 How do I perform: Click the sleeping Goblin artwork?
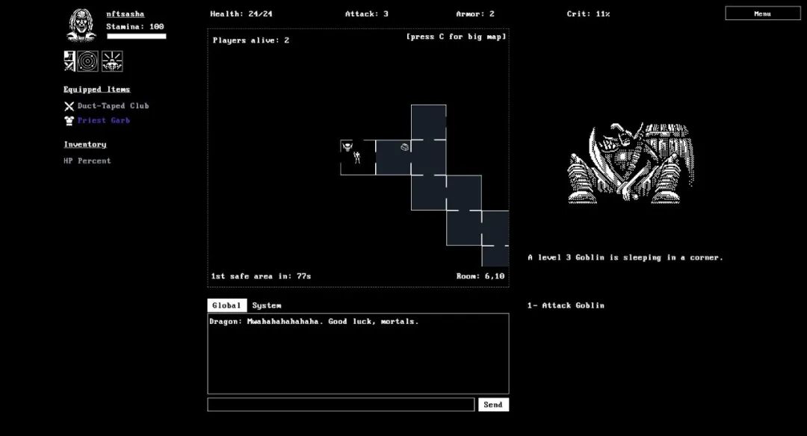click(631, 163)
